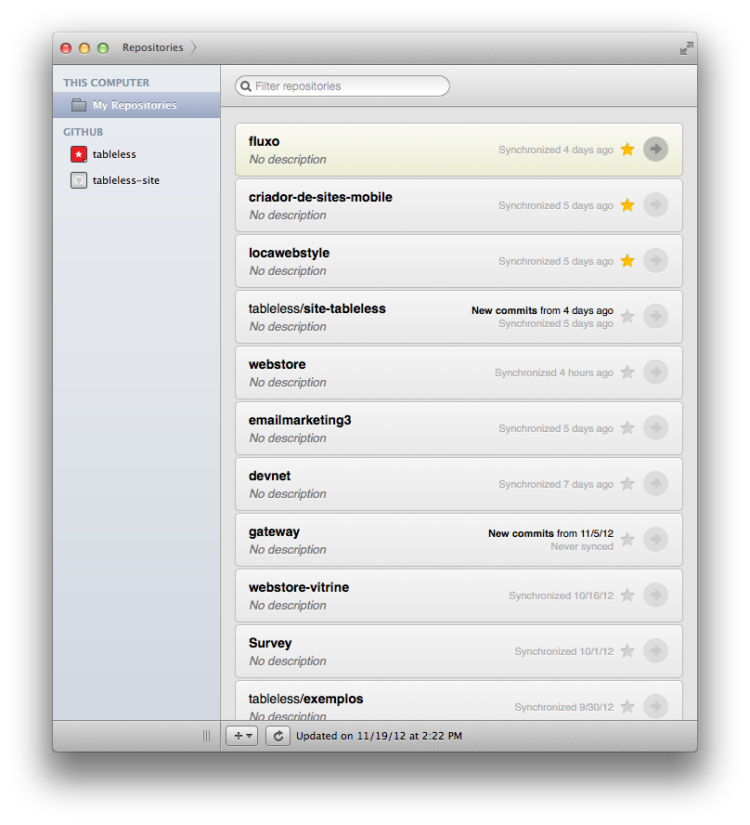Screen dimensions: 750x825
Task: Select the tableless/exemplos repository name
Action: click(x=306, y=700)
